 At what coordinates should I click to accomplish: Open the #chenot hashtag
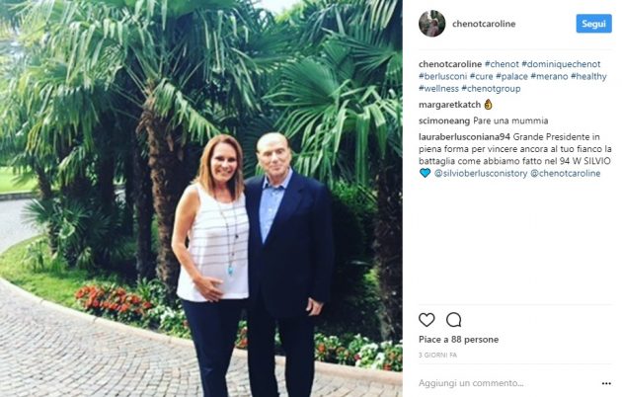502,64
